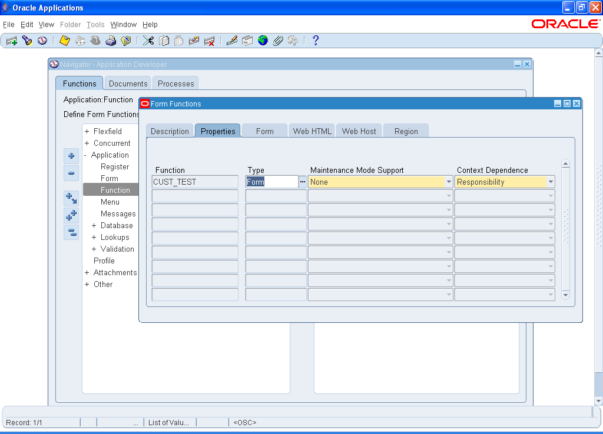The width and height of the screenshot is (603, 434).
Task: Click the Type field containing Form
Action: pyautogui.click(x=272, y=182)
